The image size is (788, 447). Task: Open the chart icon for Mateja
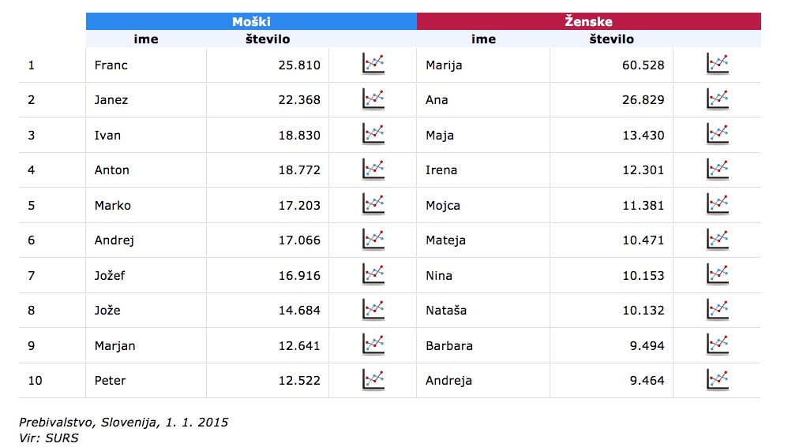point(718,240)
